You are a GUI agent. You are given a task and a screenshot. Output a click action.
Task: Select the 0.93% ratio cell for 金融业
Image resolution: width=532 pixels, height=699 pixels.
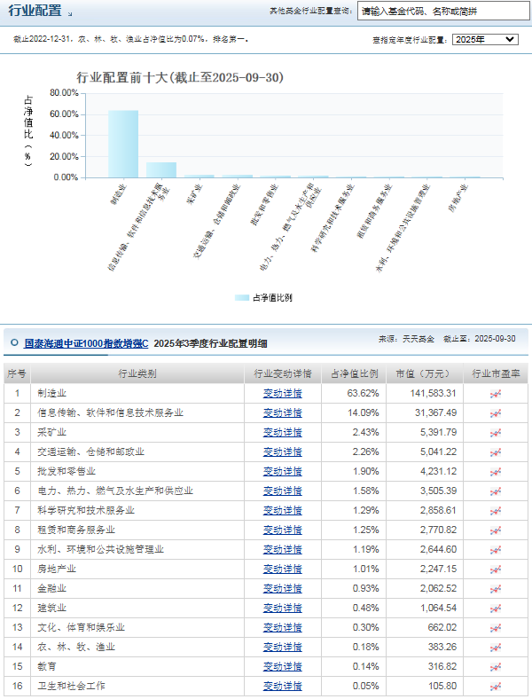point(354,589)
